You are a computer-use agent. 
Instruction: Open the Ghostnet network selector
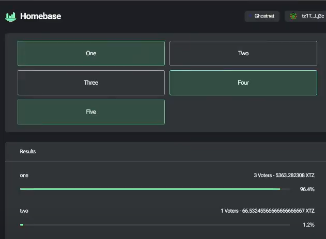(262, 17)
